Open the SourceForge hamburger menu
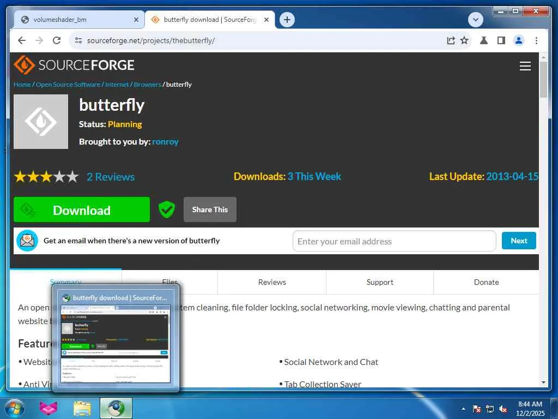The height and width of the screenshot is (419, 558). (525, 66)
